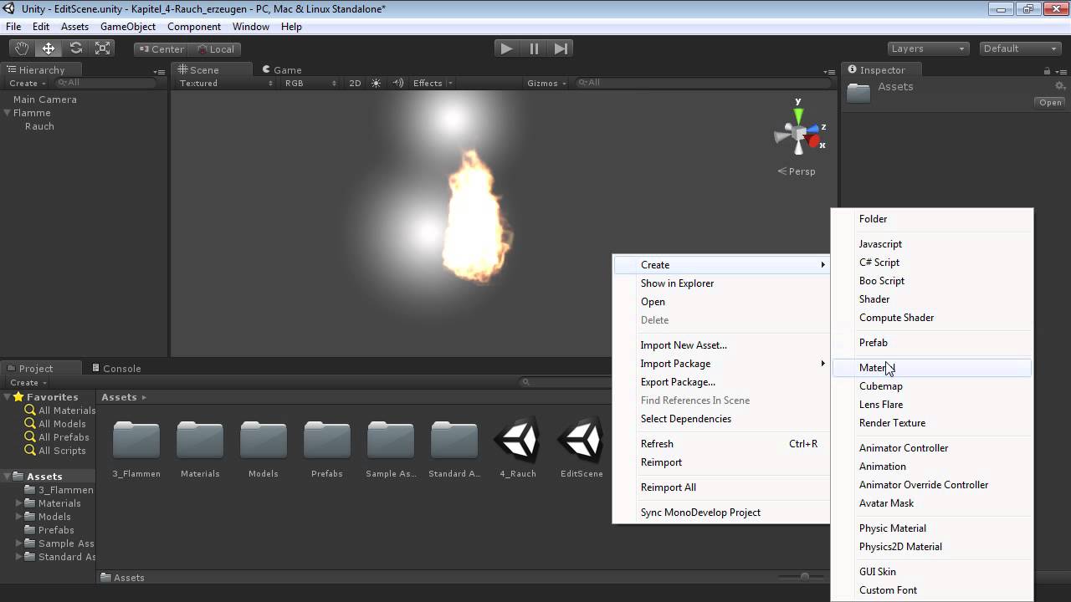Viewport: 1071px width, 602px height.
Task: Choose C# Script from Create submenu
Action: click(x=932, y=263)
